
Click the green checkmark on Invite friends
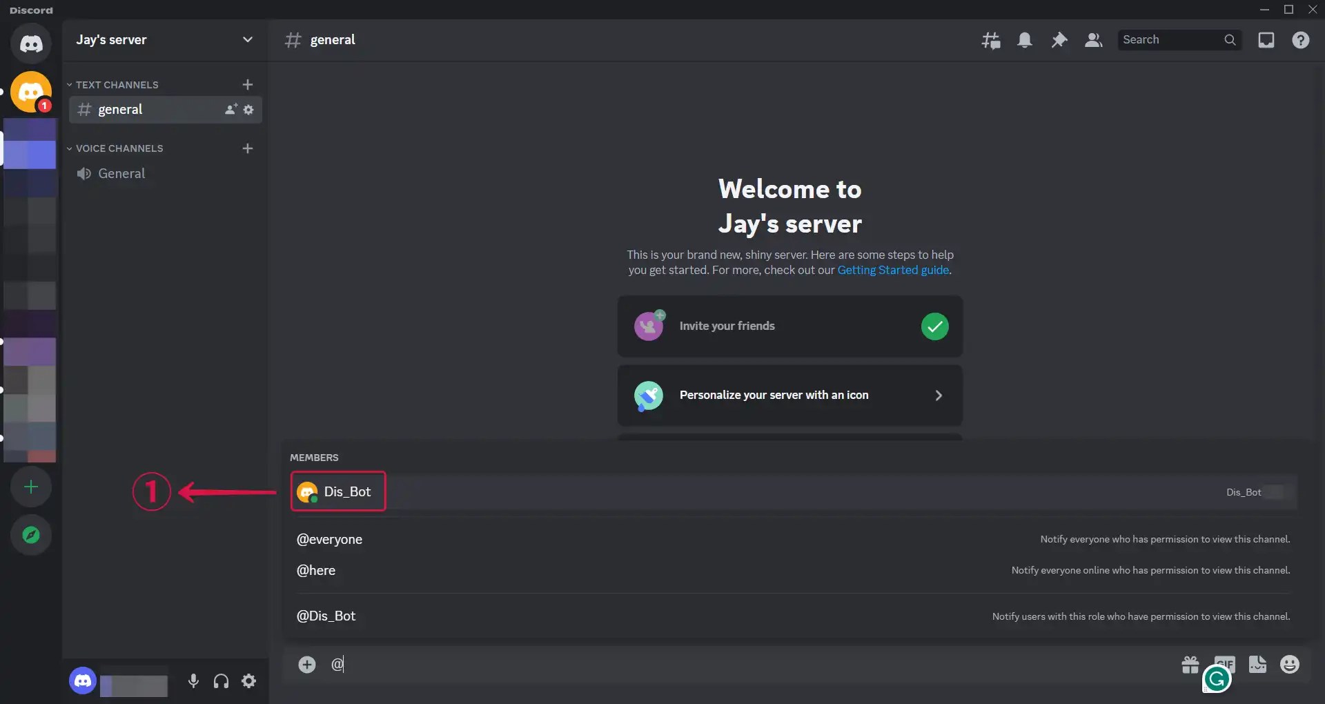click(935, 326)
